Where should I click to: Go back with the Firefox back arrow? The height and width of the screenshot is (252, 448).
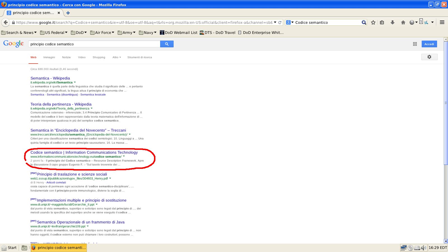coord(6,22)
